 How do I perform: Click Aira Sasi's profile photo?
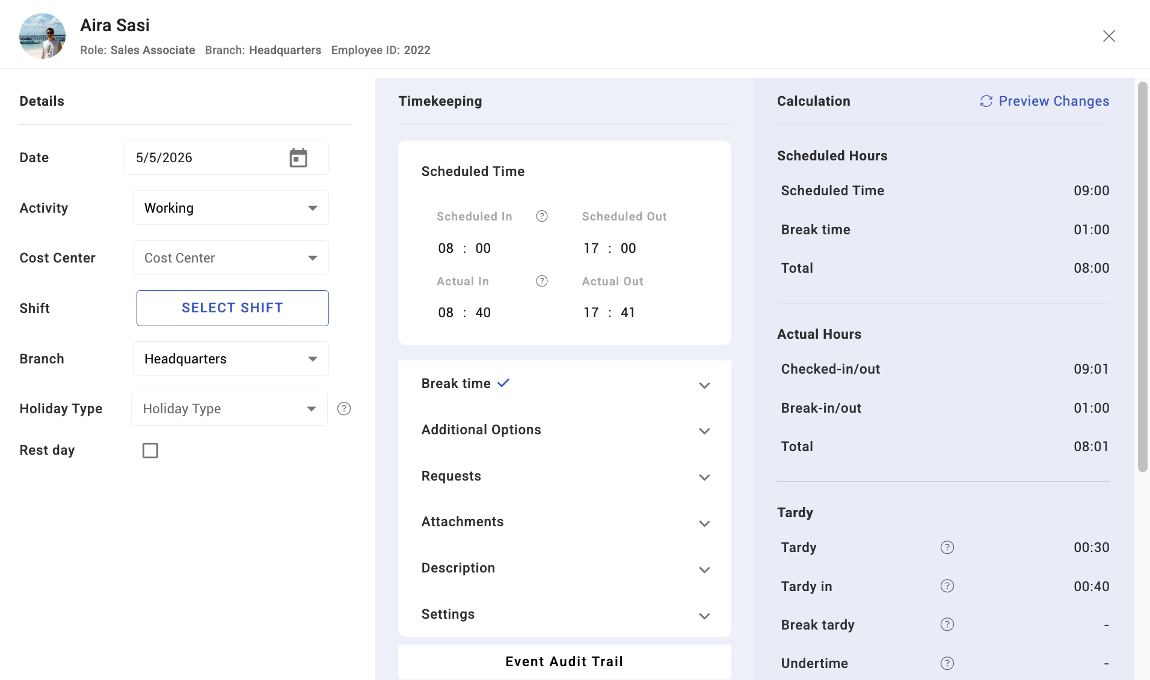click(x=42, y=36)
